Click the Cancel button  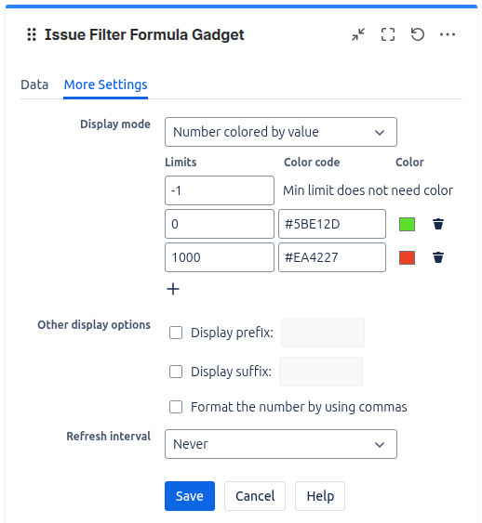[255, 496]
